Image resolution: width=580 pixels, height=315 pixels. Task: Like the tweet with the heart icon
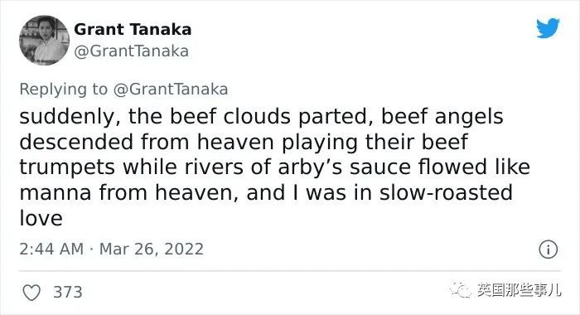click(x=31, y=293)
